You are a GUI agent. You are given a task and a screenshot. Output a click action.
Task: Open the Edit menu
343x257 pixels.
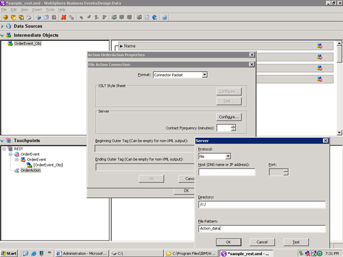pyautogui.click(x=14, y=9)
